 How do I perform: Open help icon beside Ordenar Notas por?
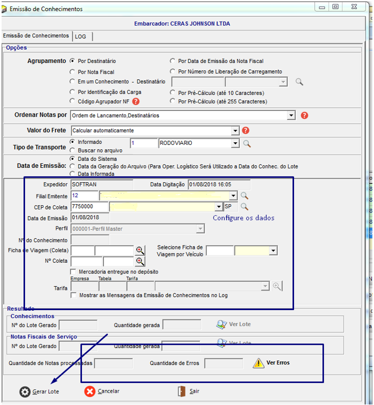[305, 115]
